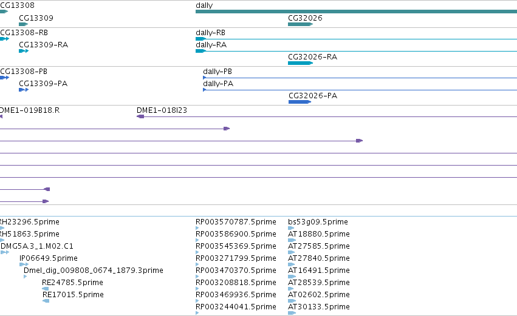The width and height of the screenshot is (517, 316).
Task: Click the DME1-018I23 clone arrow marker
Action: click(140, 116)
